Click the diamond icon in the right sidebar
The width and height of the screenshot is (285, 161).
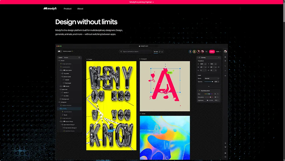coord(225,61)
